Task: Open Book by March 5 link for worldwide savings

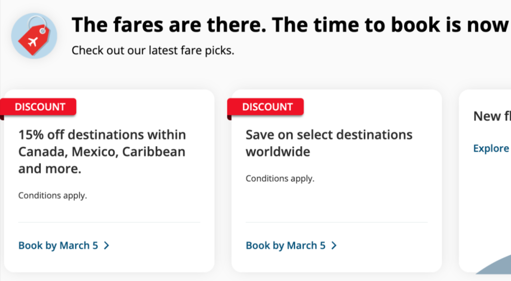Action: click(x=285, y=246)
